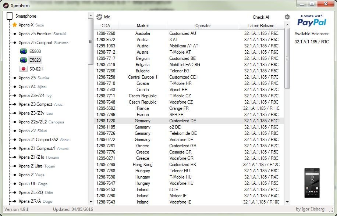Select the Telenor HU row
Viewport: 337px width, 216px height.
point(189,171)
